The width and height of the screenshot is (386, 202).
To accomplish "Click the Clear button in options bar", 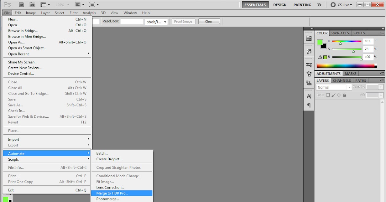I will [209, 21].
